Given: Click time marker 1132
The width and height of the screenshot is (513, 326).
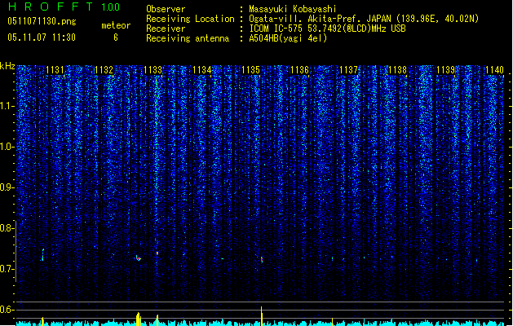Looking at the screenshot, I should pos(104,70).
